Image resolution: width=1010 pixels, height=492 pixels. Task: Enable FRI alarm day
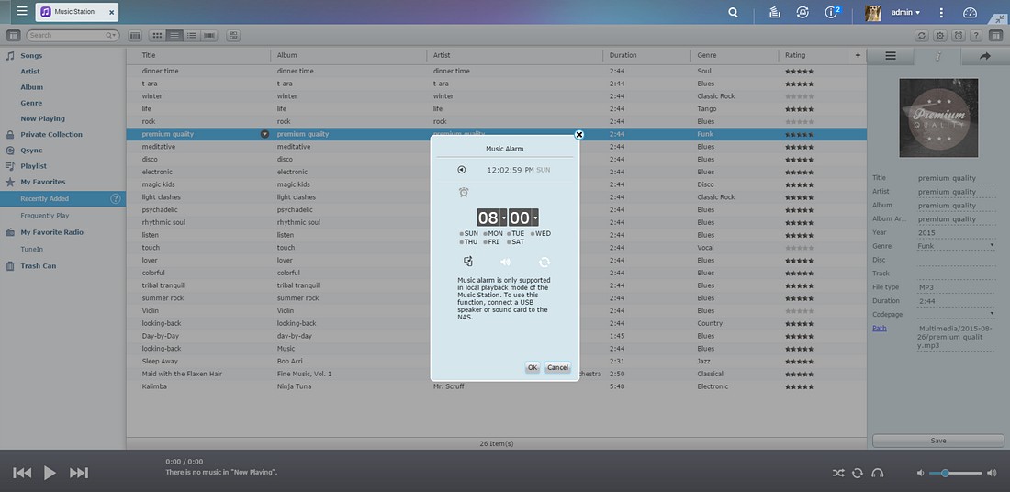coord(491,242)
